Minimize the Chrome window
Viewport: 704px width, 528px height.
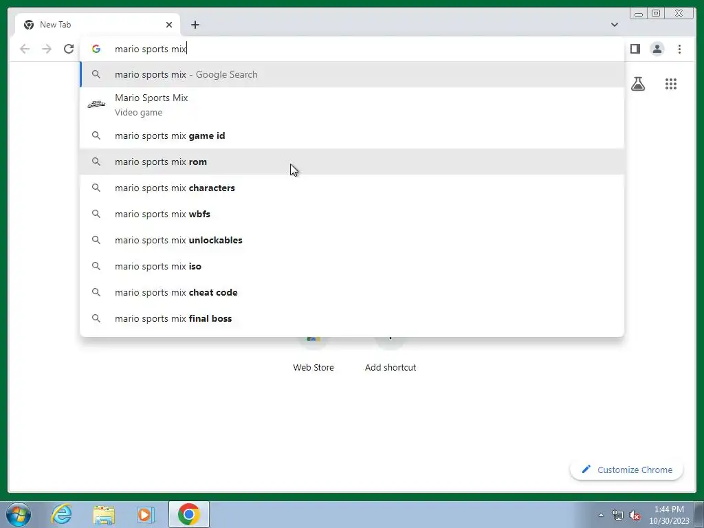coord(639,14)
